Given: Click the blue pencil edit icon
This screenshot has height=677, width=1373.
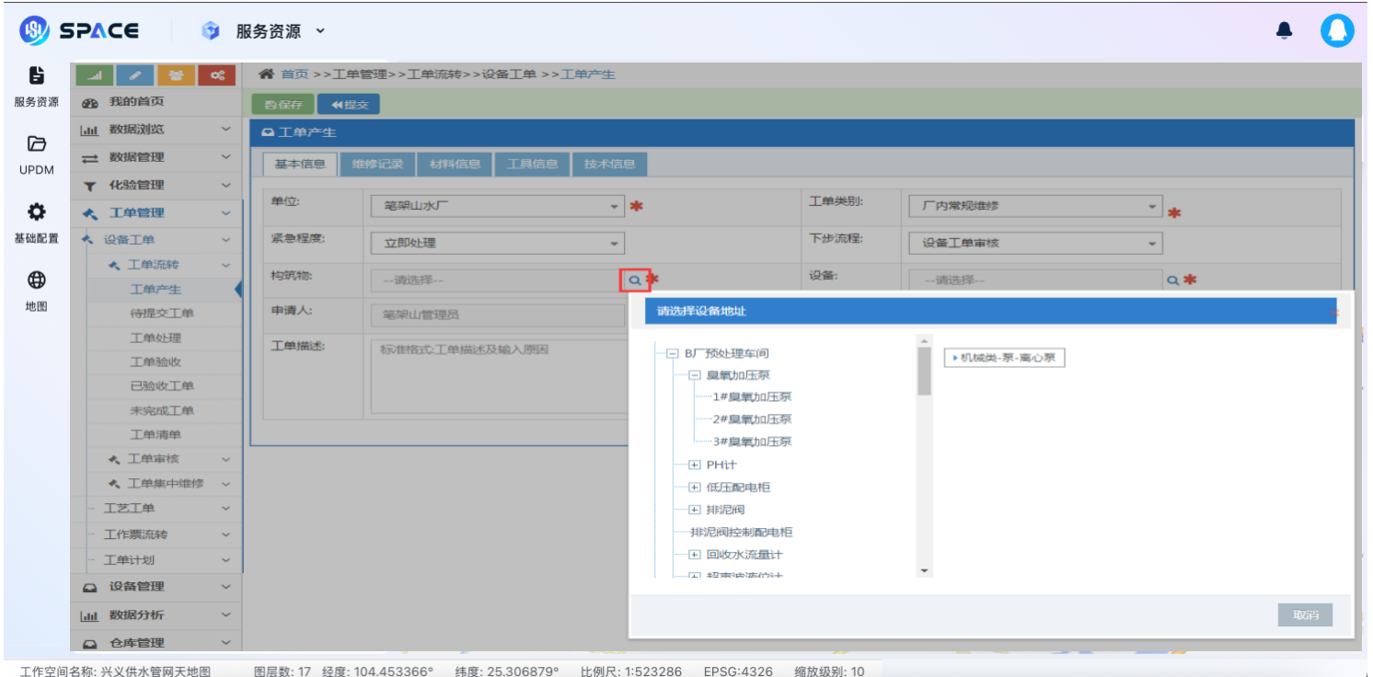Looking at the screenshot, I should pyautogui.click(x=135, y=75).
